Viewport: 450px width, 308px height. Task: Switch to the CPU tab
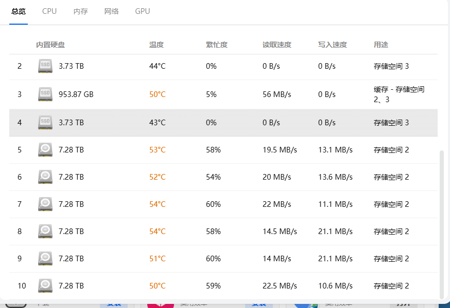click(49, 11)
